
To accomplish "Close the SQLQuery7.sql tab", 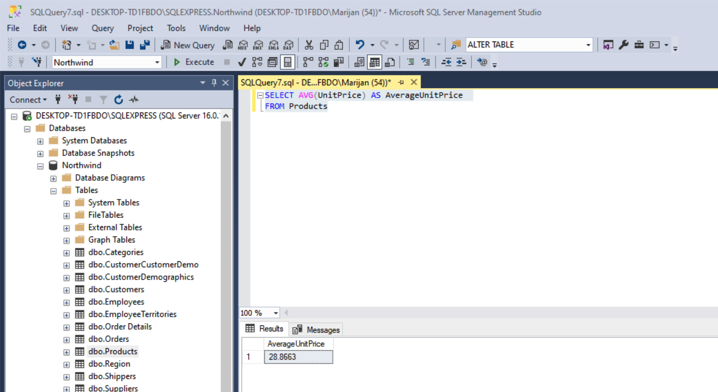I will [x=413, y=82].
